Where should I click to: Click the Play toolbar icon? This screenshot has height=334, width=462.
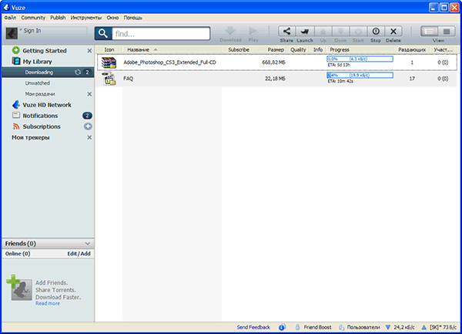pyautogui.click(x=253, y=32)
